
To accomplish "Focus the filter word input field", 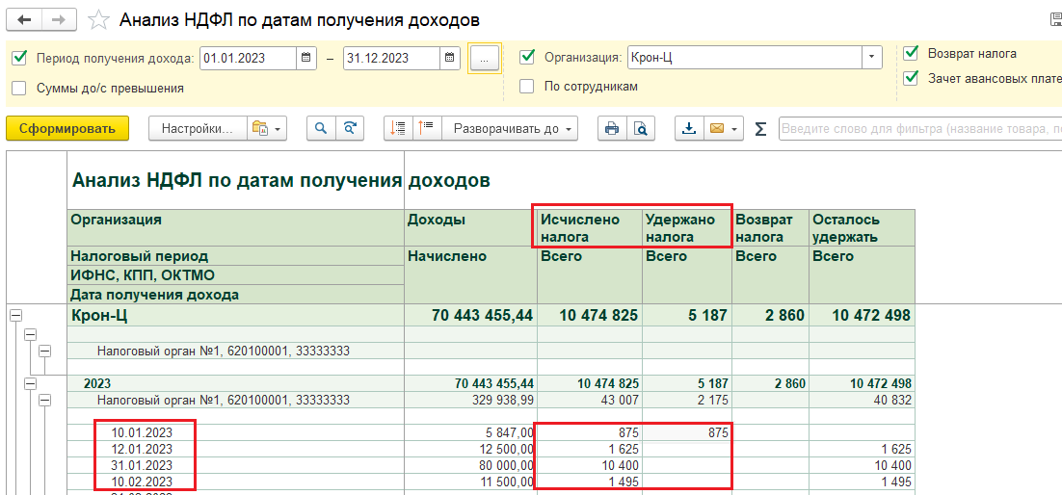I will click(x=919, y=128).
